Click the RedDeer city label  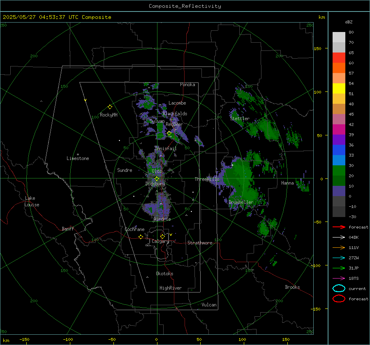click(x=174, y=124)
